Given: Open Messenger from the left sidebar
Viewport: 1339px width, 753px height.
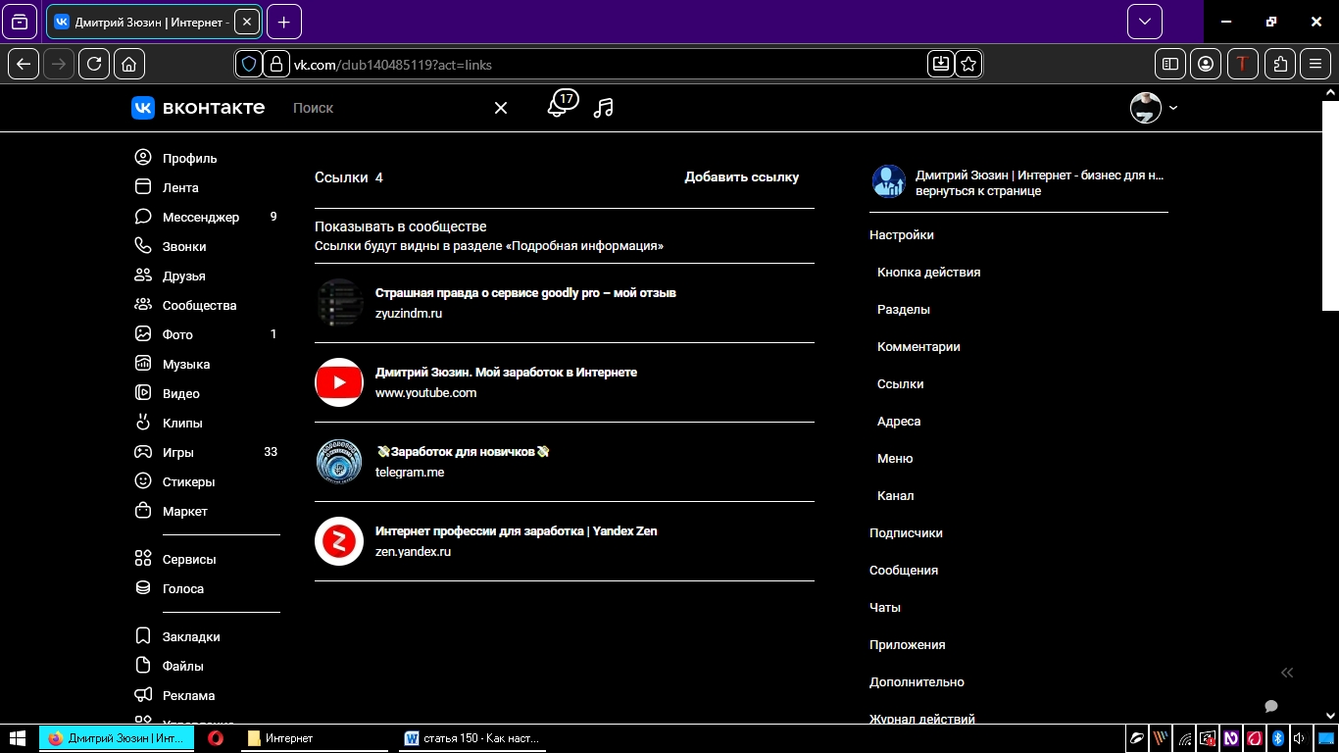Looking at the screenshot, I should point(200,217).
